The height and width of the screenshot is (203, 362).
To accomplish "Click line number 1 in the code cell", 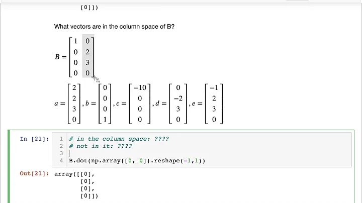I will (x=61, y=139).
